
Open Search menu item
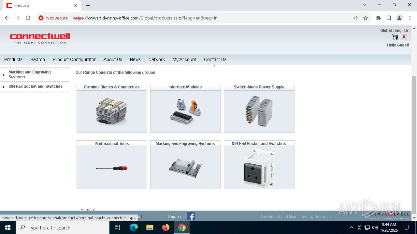(x=37, y=59)
